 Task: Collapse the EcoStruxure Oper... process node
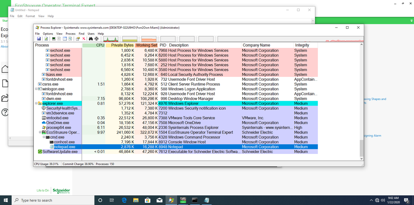click(x=40, y=133)
